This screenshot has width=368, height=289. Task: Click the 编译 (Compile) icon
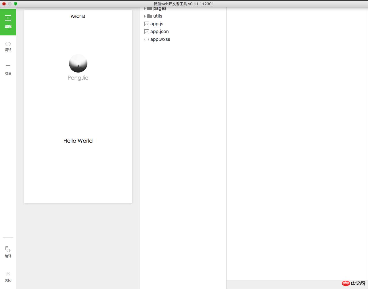pos(8,250)
